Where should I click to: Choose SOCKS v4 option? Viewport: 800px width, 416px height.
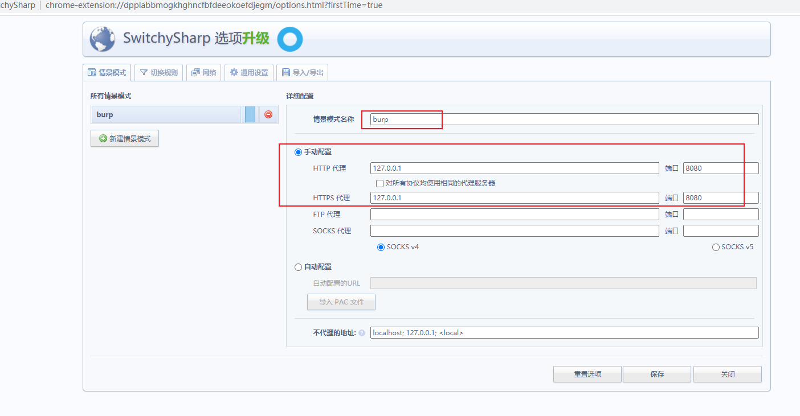click(381, 247)
